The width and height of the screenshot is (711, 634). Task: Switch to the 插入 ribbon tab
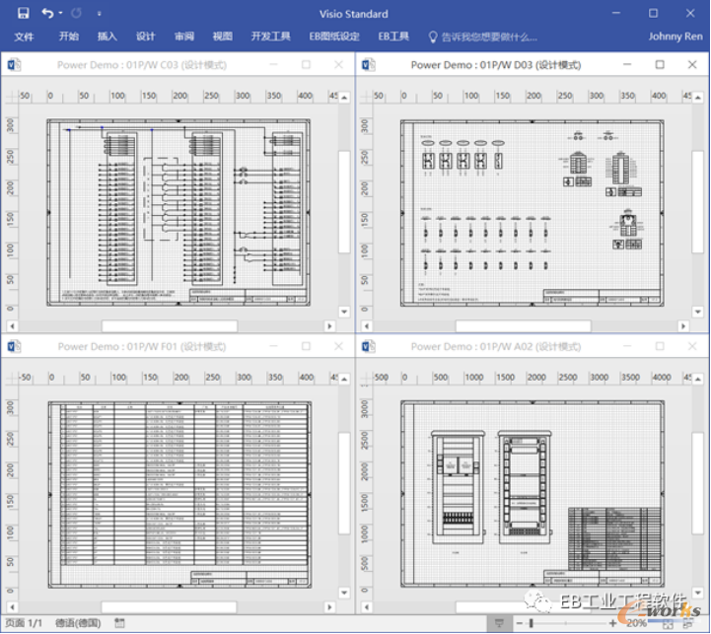[x=107, y=36]
